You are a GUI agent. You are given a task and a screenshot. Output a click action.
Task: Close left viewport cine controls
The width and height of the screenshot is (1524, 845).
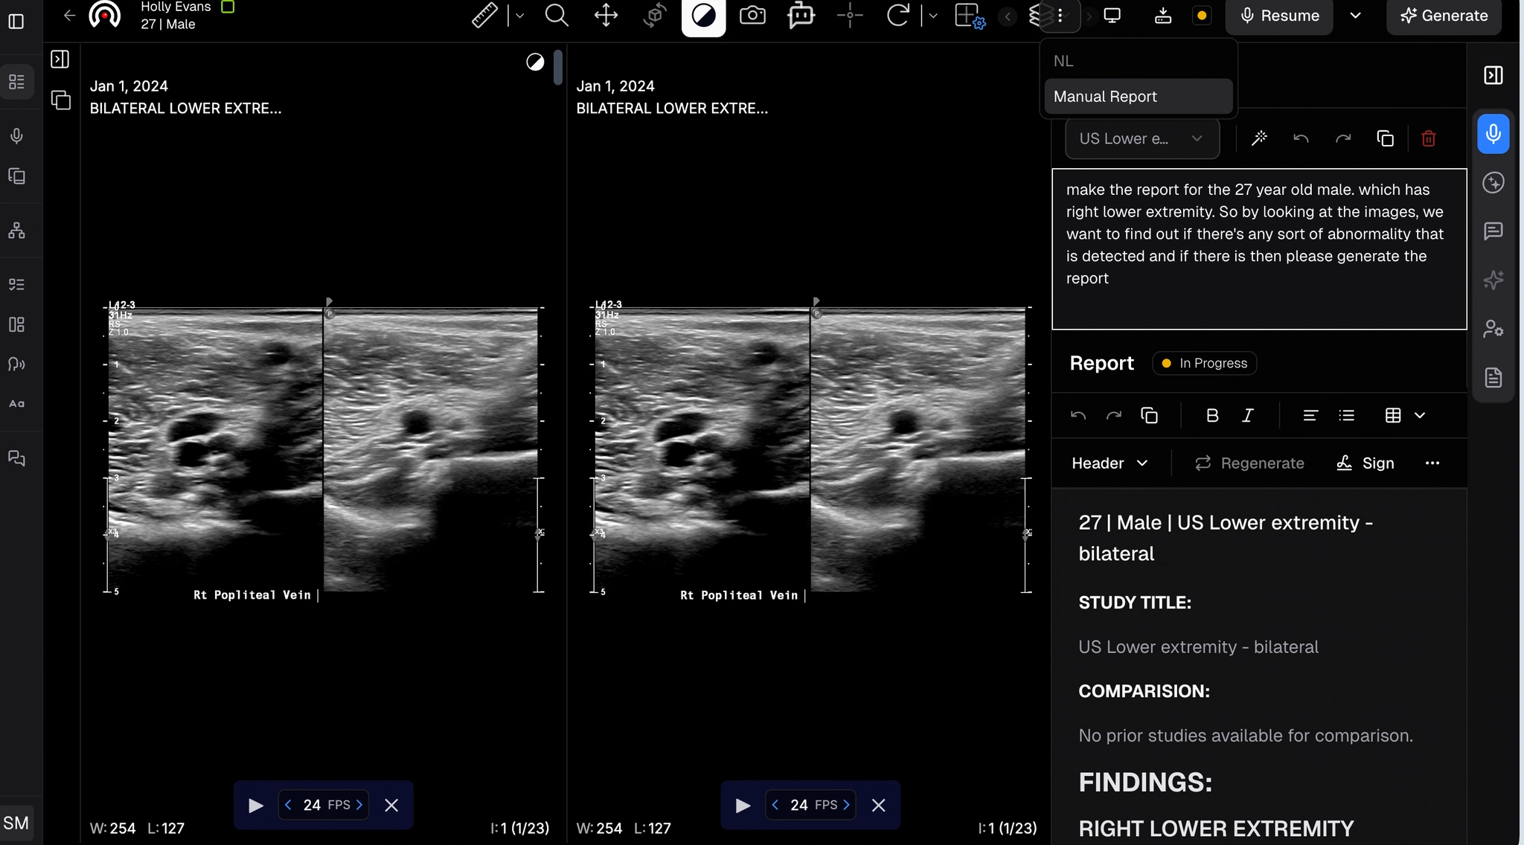(x=391, y=806)
